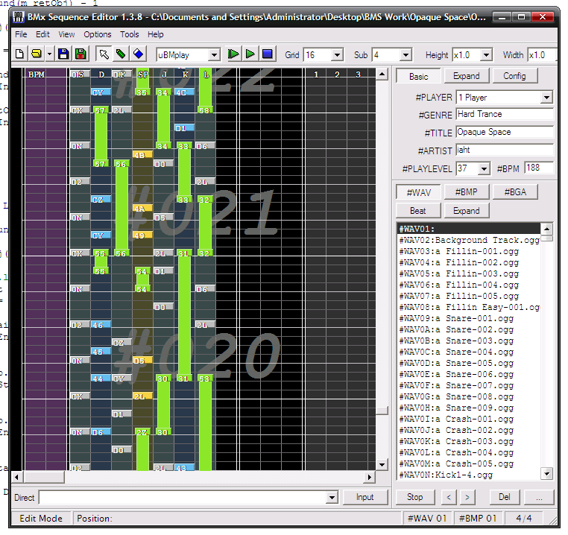Open the Options menu

click(98, 34)
